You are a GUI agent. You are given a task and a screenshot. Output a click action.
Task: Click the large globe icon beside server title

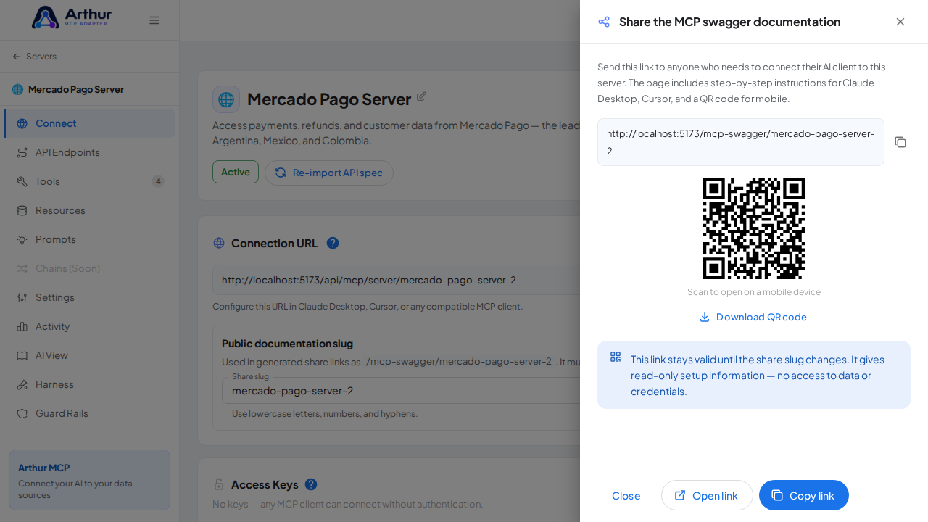click(226, 99)
